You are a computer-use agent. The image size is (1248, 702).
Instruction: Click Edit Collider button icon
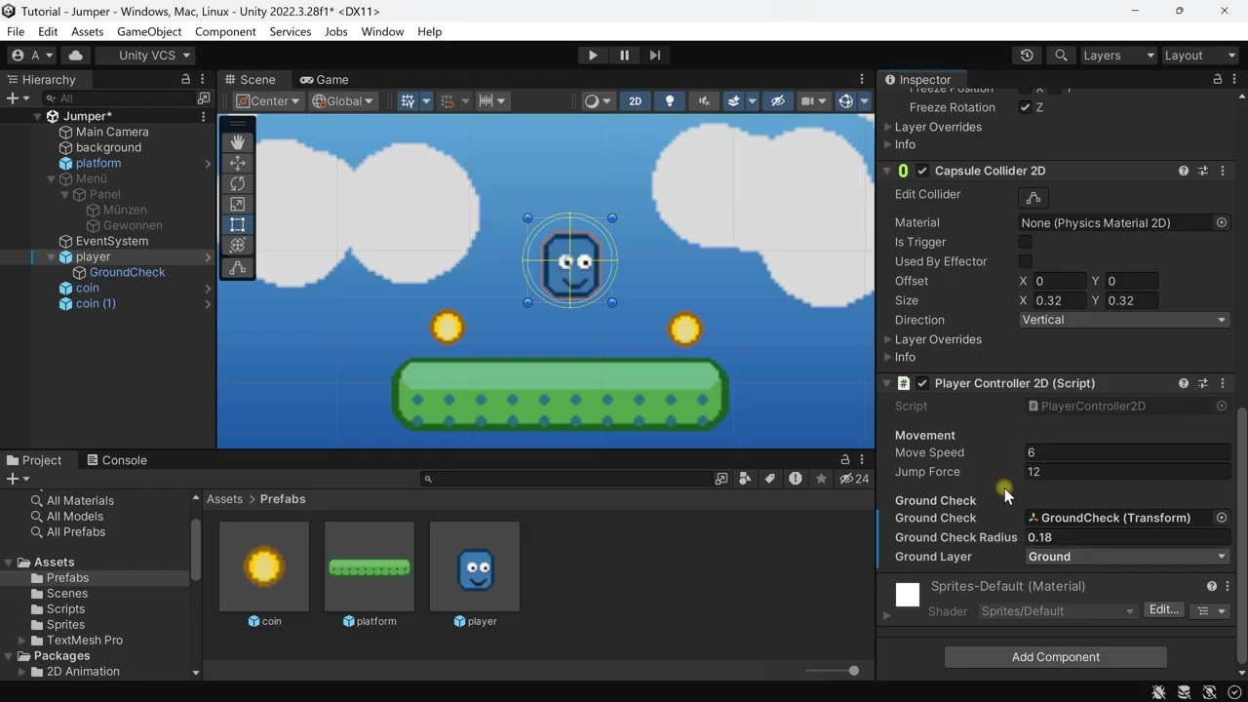pos(1033,198)
